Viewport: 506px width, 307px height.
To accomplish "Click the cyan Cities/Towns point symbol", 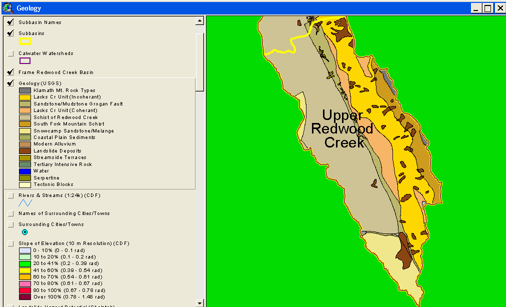I will (x=25, y=232).
